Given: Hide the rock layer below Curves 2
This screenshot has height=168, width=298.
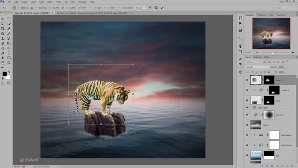Looking at the screenshot, I should [247, 100].
